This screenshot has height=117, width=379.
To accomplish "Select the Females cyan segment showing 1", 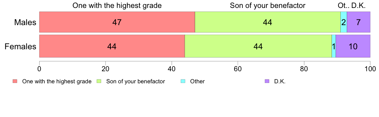I will [x=334, y=46].
